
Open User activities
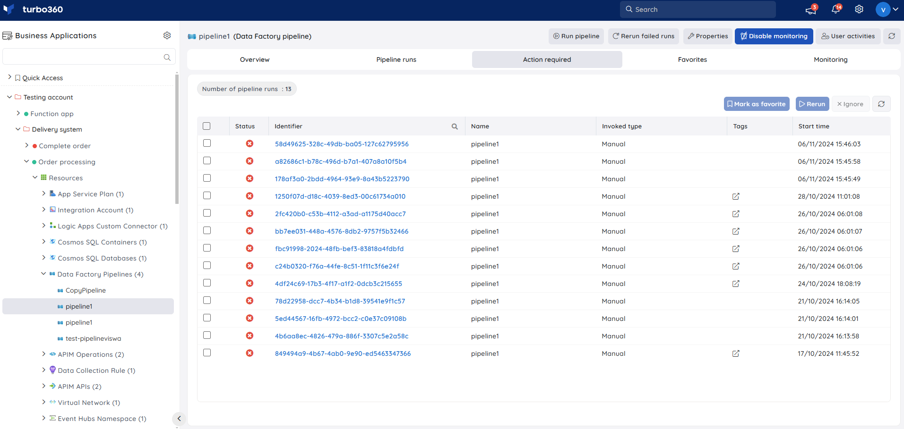(848, 36)
